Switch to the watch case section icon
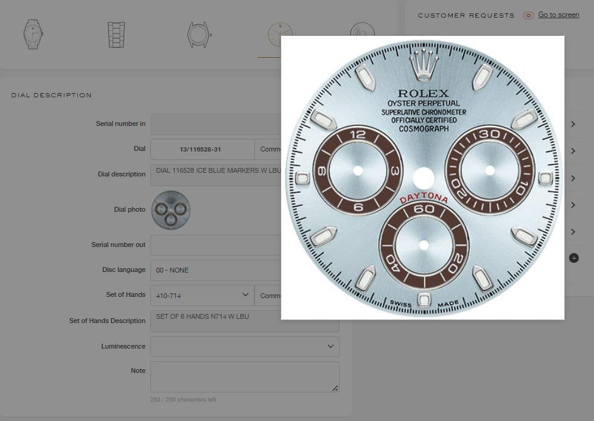 (199, 35)
